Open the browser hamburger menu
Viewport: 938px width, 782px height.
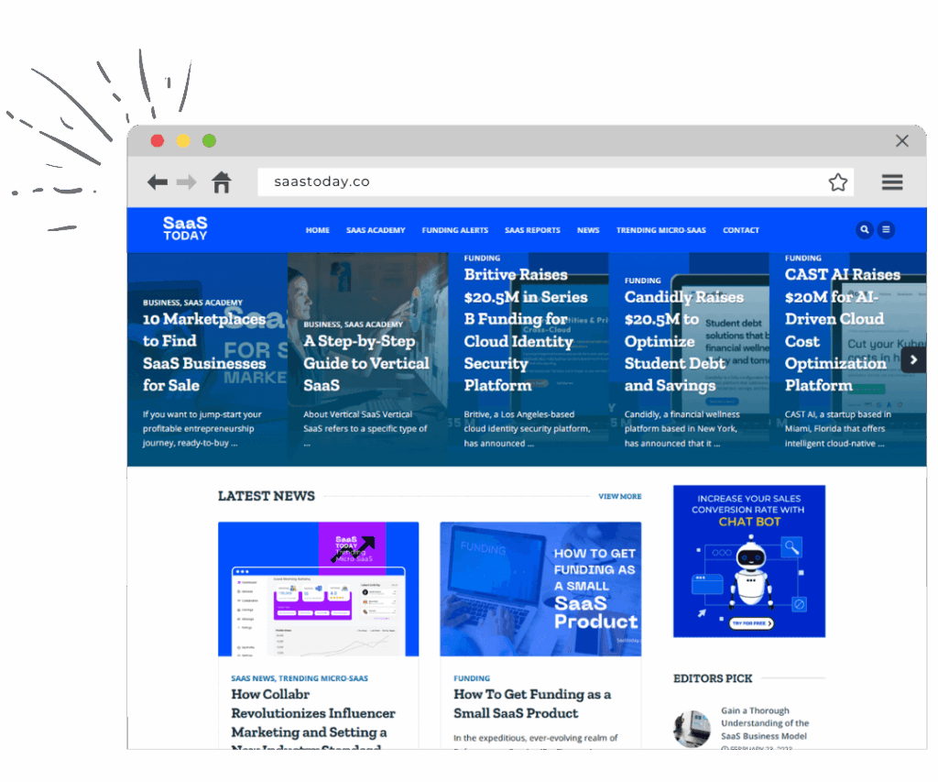[x=892, y=182]
